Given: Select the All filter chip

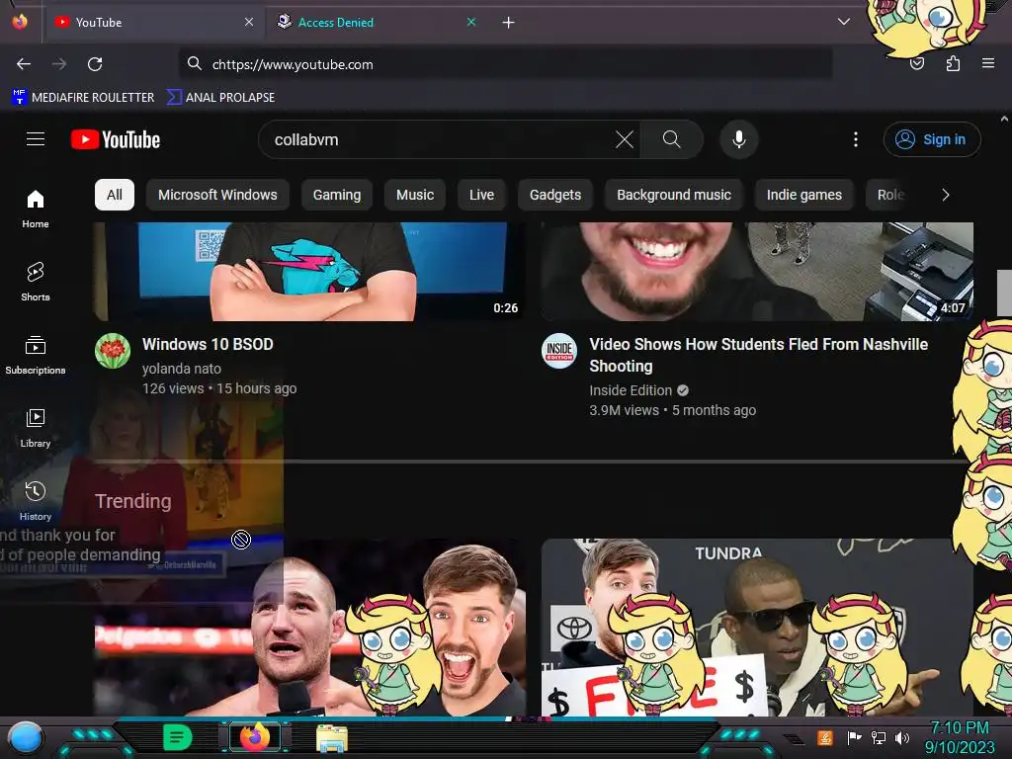Looking at the screenshot, I should point(115,195).
